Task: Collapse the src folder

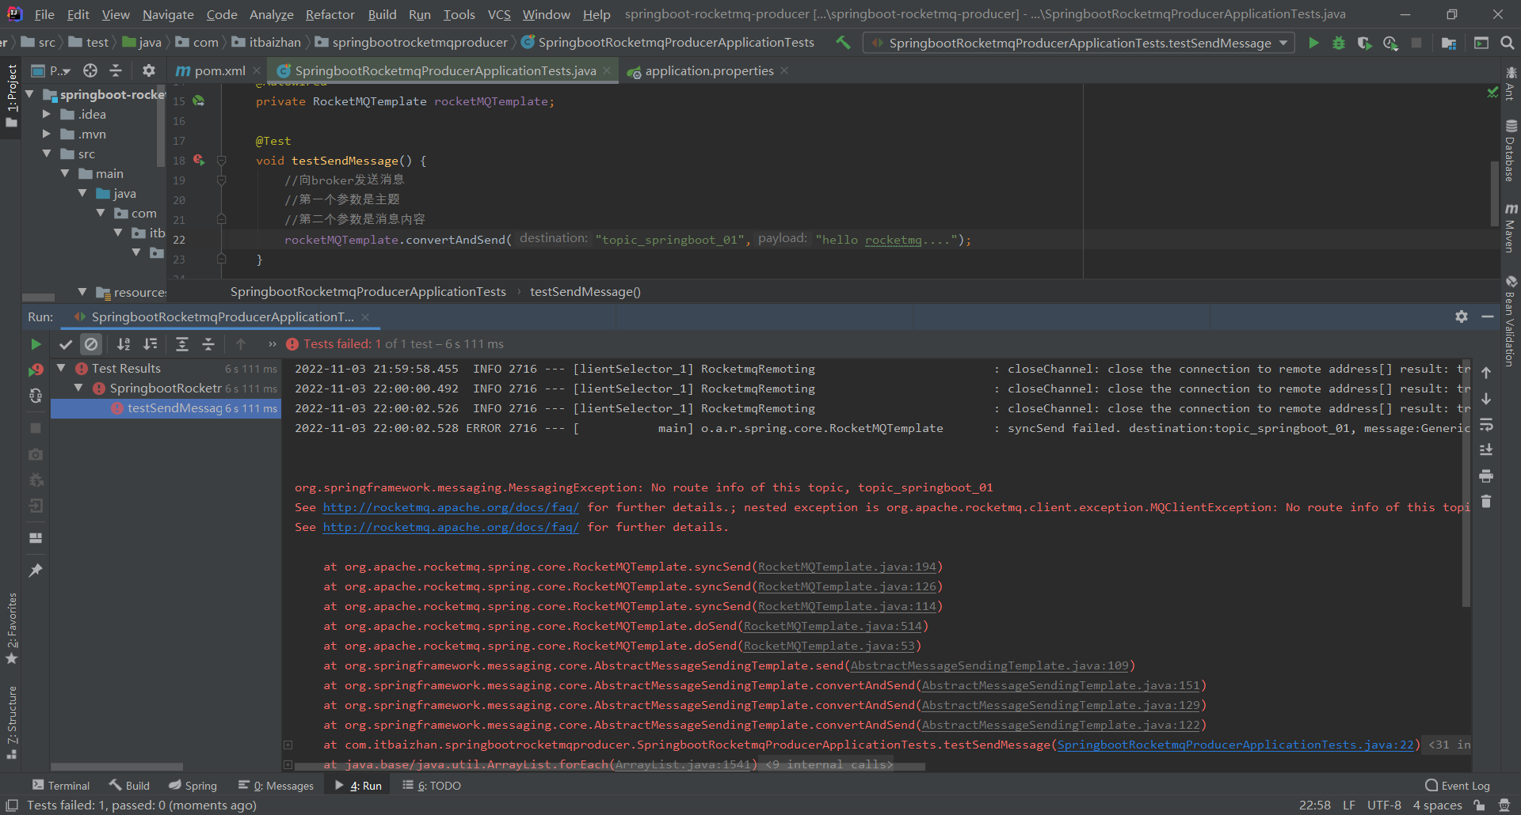Action: click(x=47, y=154)
